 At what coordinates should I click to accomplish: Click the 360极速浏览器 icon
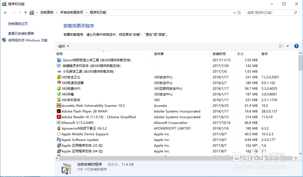tap(59, 83)
